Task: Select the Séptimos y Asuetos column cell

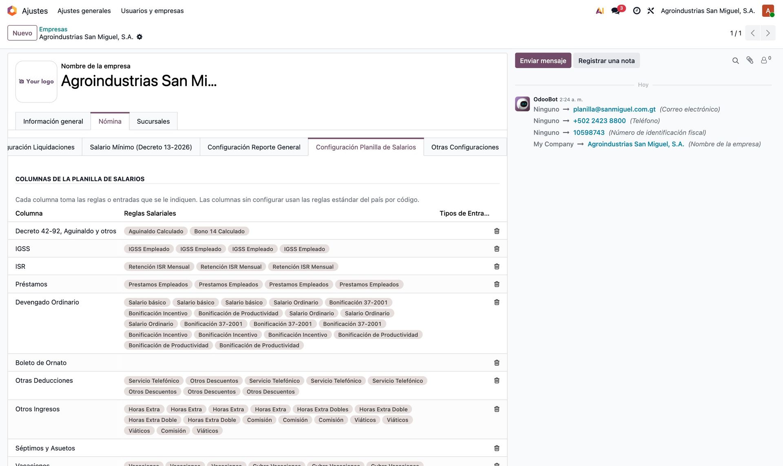Action: point(65,448)
